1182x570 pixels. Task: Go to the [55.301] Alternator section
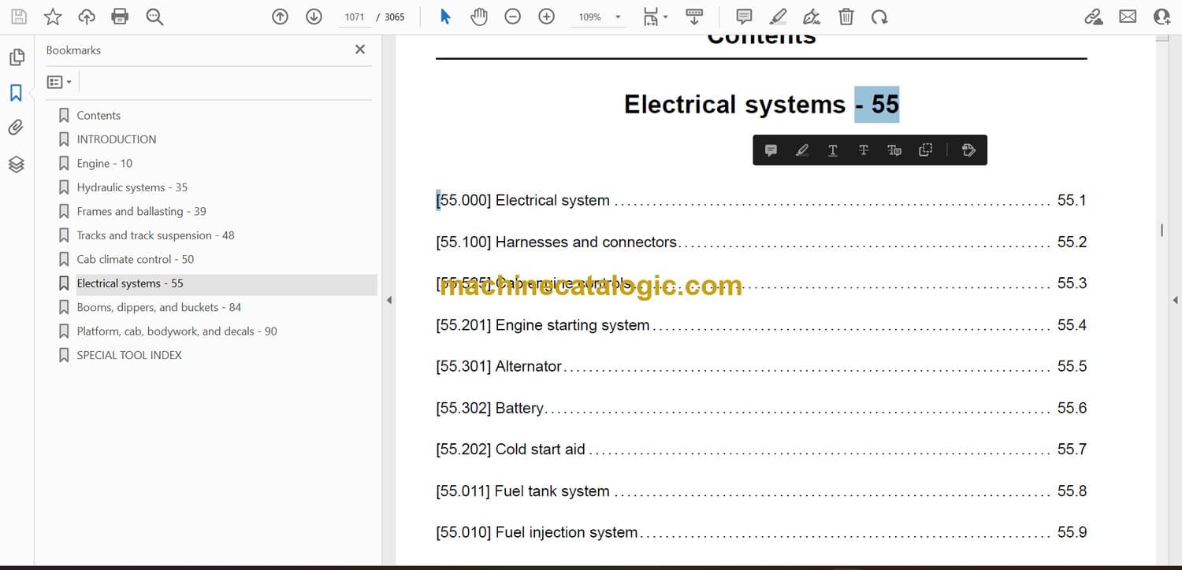(x=761, y=367)
